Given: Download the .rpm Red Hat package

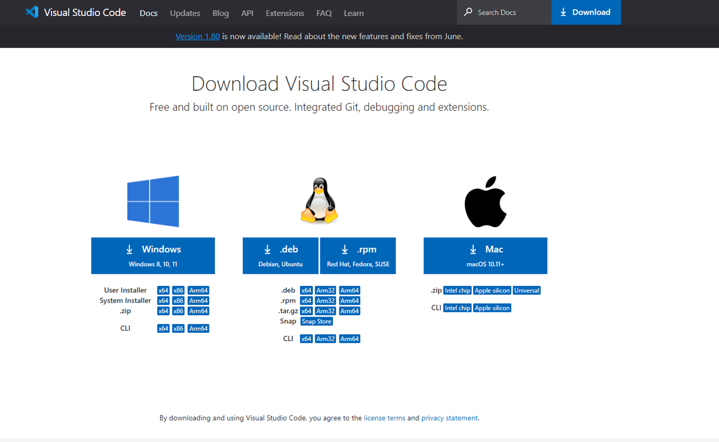Looking at the screenshot, I should pos(358,256).
